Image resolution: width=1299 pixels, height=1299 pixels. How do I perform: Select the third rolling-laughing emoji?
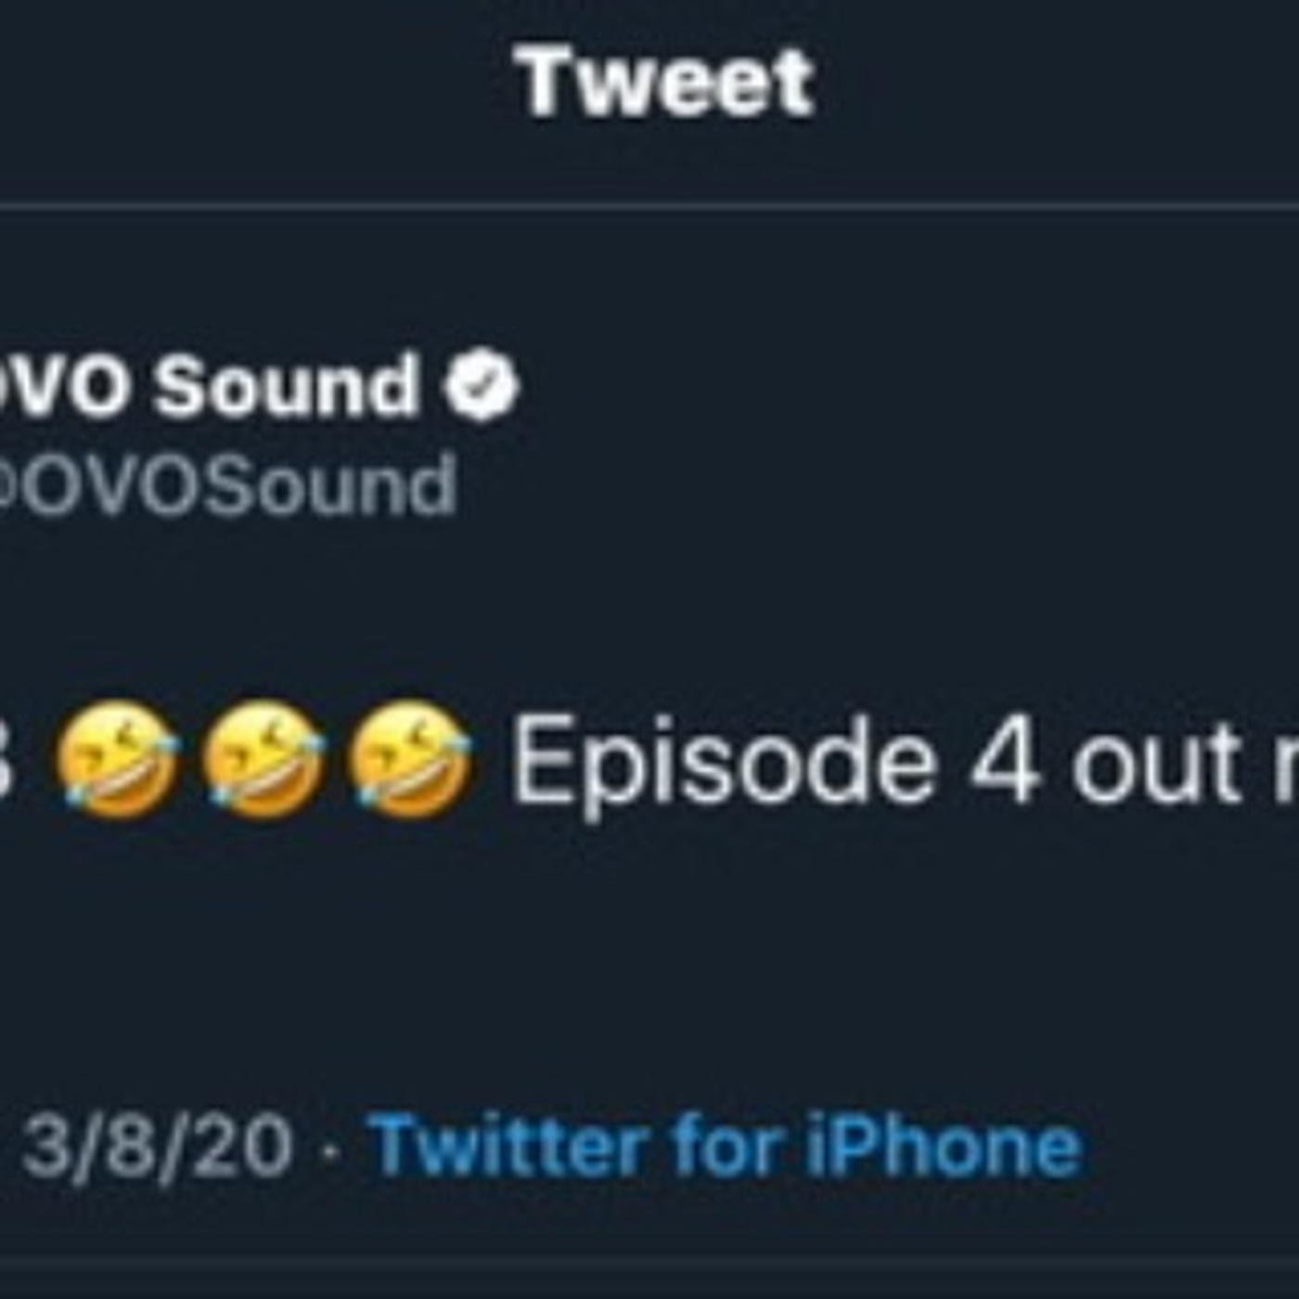point(409,761)
